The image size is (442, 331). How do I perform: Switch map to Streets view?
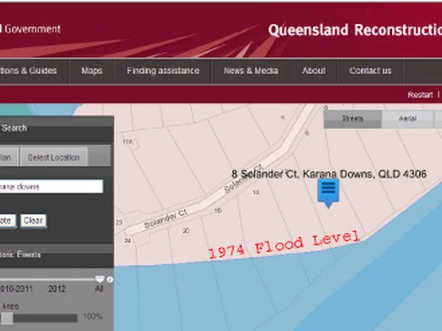352,119
